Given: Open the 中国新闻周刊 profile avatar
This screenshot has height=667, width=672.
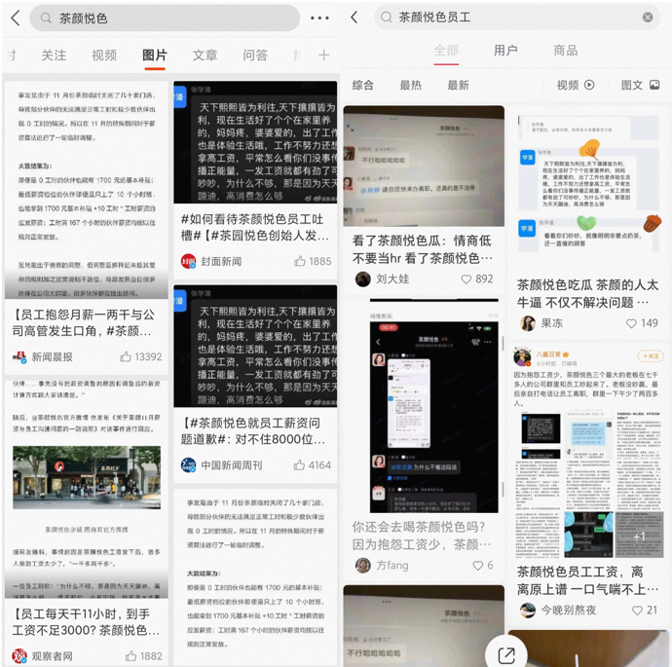Looking at the screenshot, I should [188, 464].
